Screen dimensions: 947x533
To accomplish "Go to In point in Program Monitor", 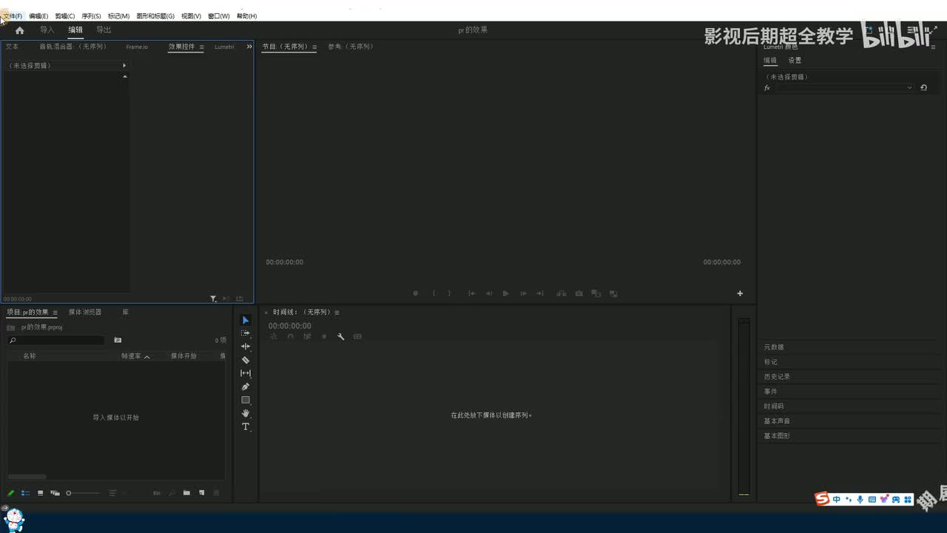I will pos(472,293).
